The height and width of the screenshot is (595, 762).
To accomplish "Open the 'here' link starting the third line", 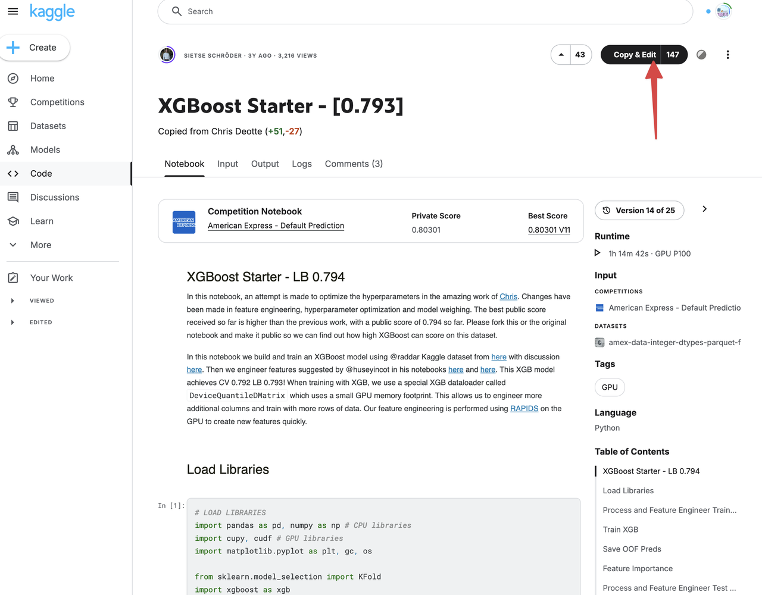I will [x=195, y=370].
